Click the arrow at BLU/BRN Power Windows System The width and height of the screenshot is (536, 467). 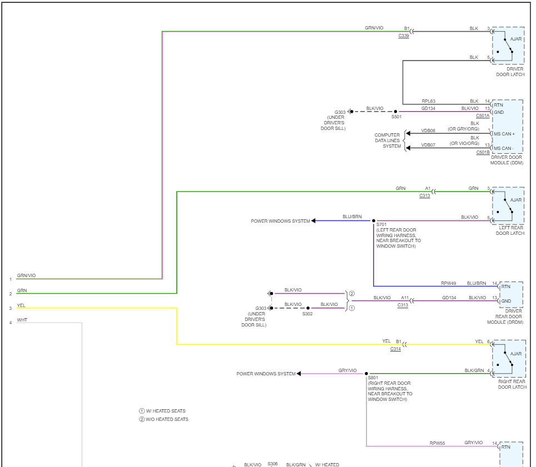pos(314,221)
